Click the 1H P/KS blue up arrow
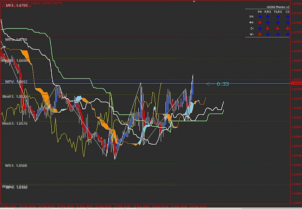Image resolution: width=302 pixels, height=209 pixels. pos(268,17)
